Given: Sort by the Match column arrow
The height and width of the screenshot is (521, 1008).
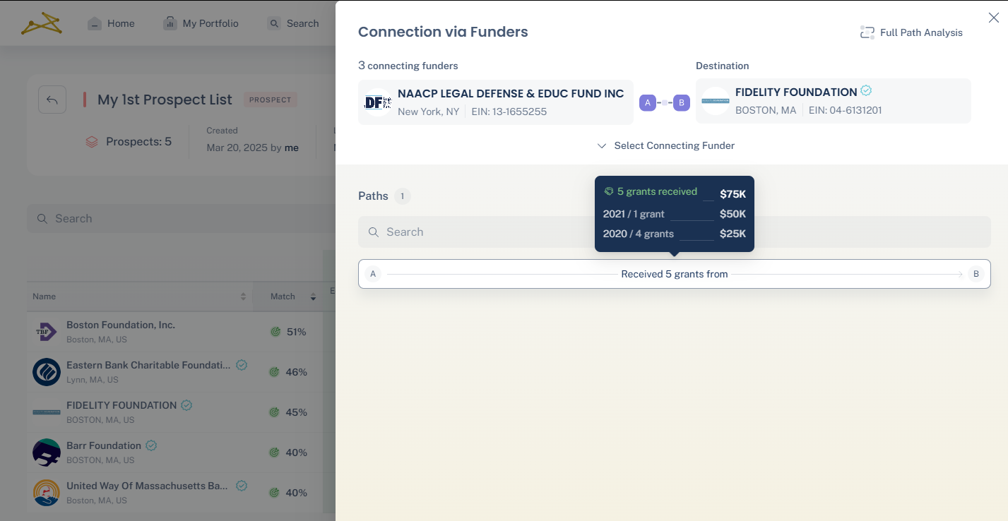Looking at the screenshot, I should 313,297.
